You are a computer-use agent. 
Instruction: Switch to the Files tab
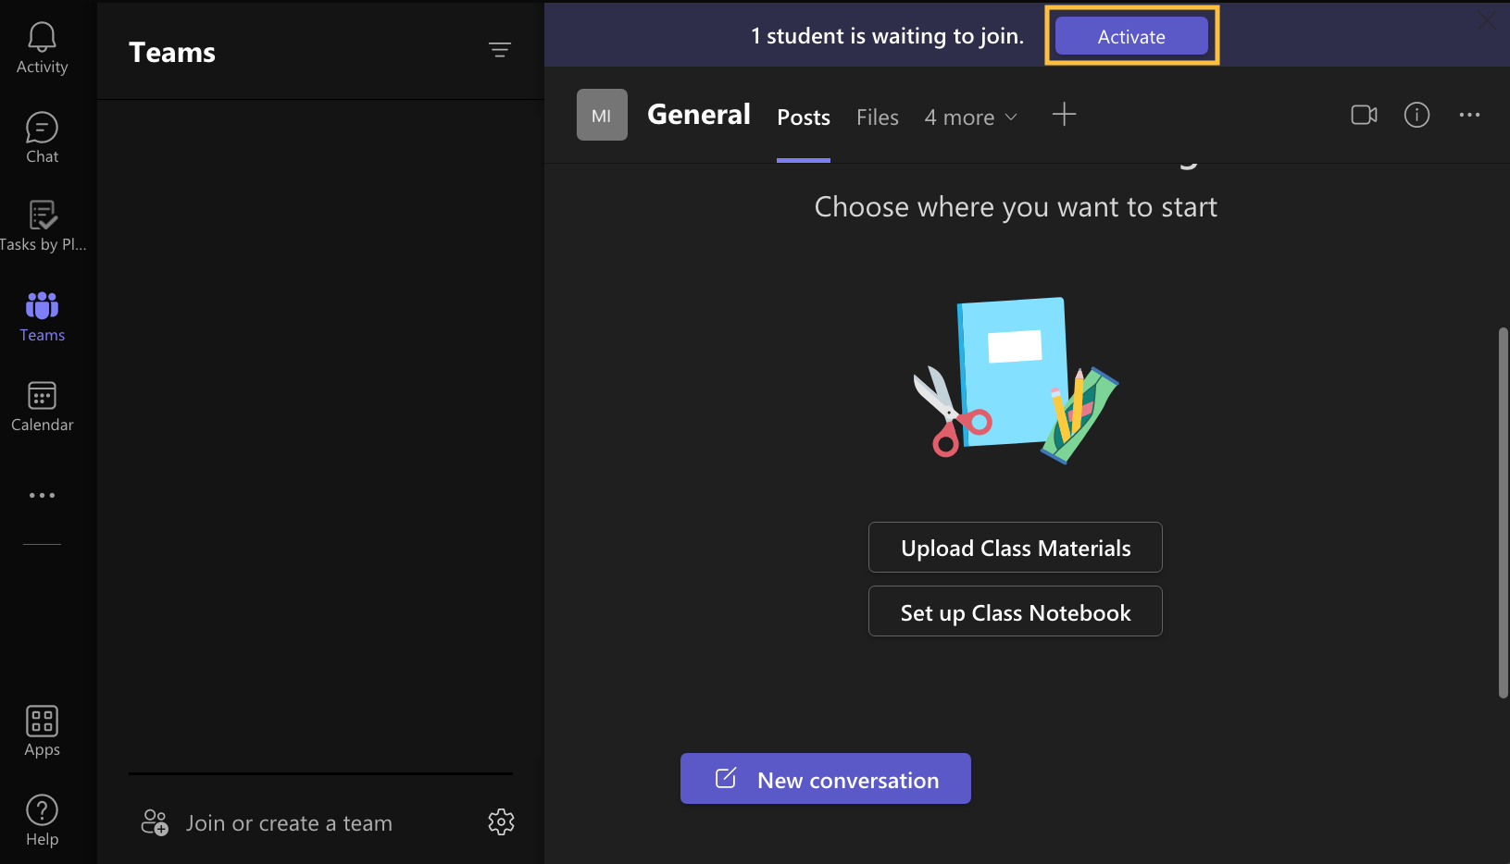[x=877, y=117]
